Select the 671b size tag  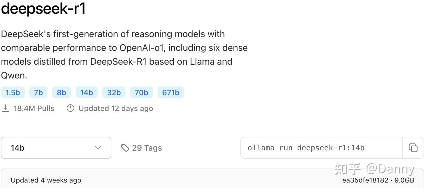(x=171, y=93)
